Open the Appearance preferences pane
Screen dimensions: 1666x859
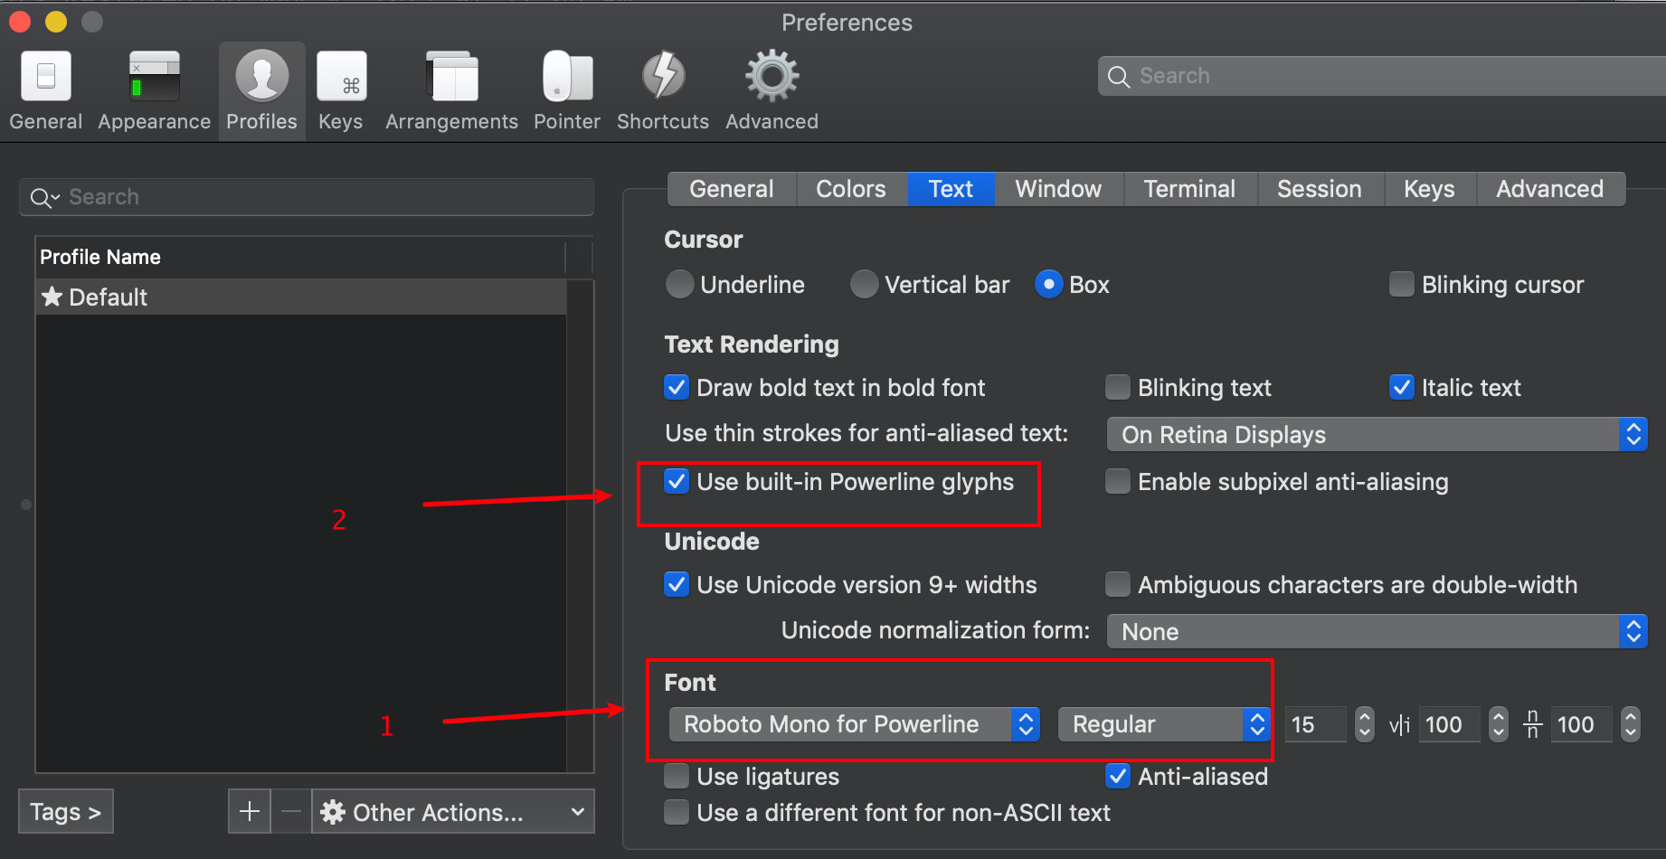(x=154, y=90)
